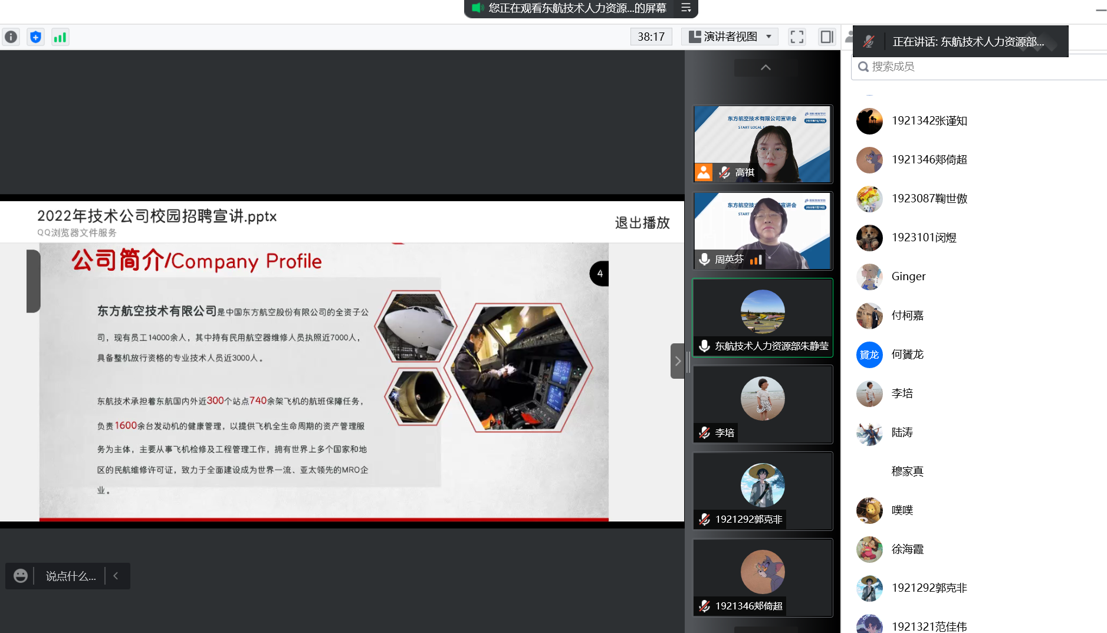The height and width of the screenshot is (633, 1107).
Task: Toggle the muted microphone on 高祺's video
Action: (724, 172)
